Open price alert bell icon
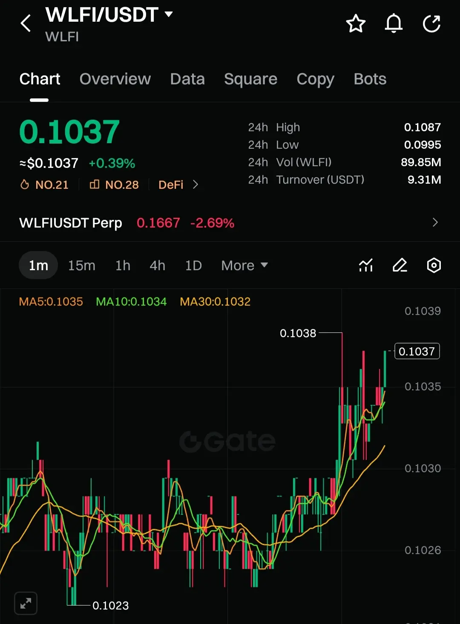Image resolution: width=460 pixels, height=624 pixels. (394, 23)
